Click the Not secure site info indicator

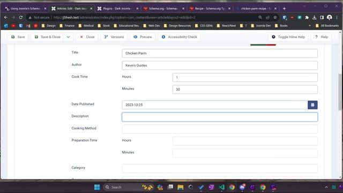(39, 17)
